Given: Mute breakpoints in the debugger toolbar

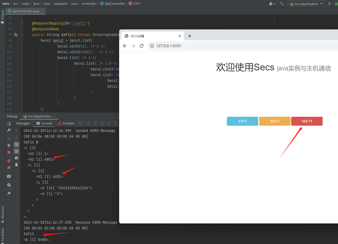Looking at the screenshot, I should [x=9, y=168].
